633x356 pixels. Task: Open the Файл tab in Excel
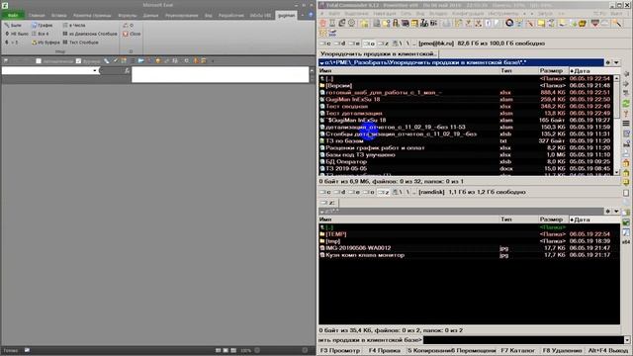[x=13, y=16]
